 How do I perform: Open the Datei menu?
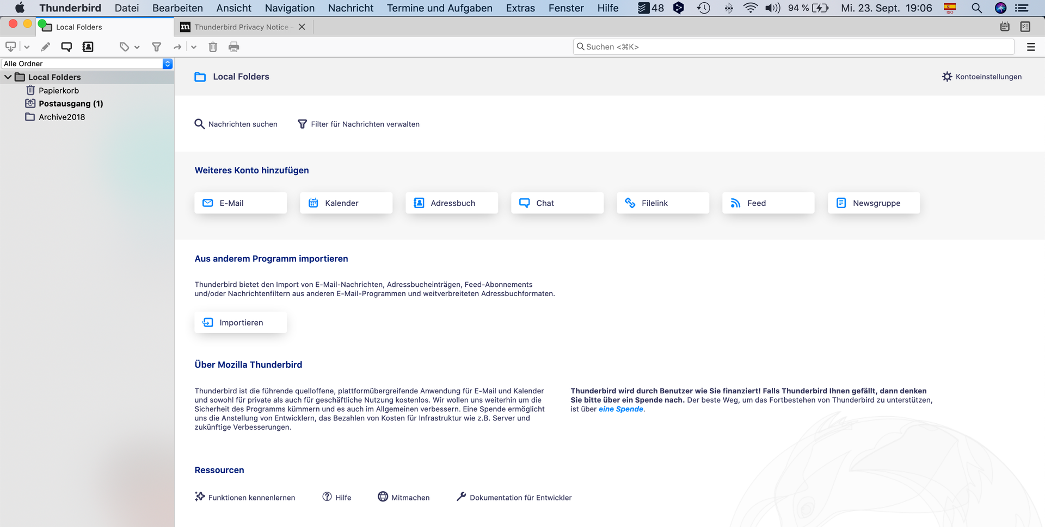[127, 8]
